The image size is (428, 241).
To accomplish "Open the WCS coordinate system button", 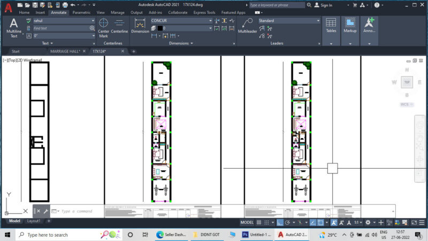I will click(x=407, y=104).
